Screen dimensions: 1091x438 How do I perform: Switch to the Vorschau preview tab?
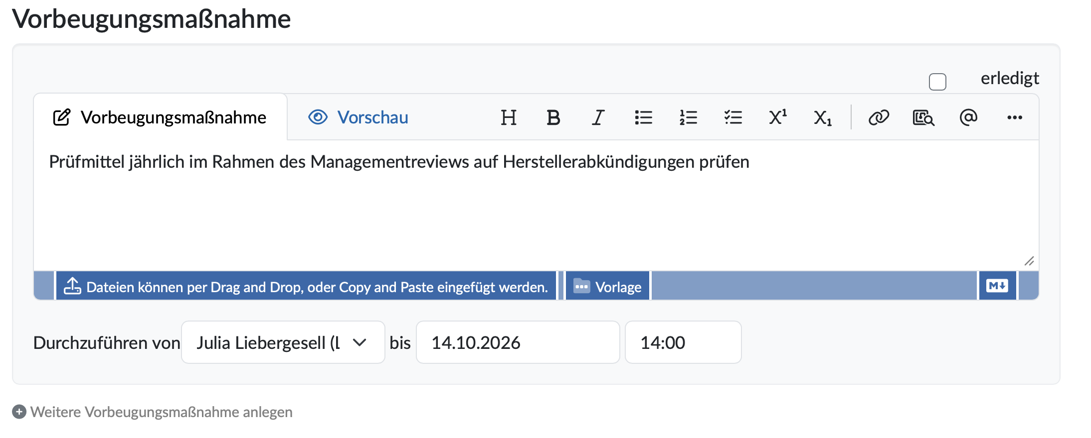click(359, 117)
